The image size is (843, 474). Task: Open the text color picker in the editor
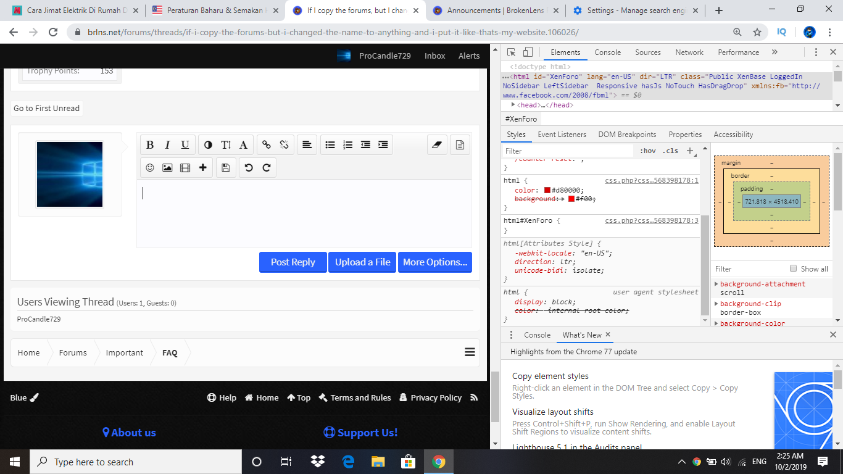click(208, 145)
